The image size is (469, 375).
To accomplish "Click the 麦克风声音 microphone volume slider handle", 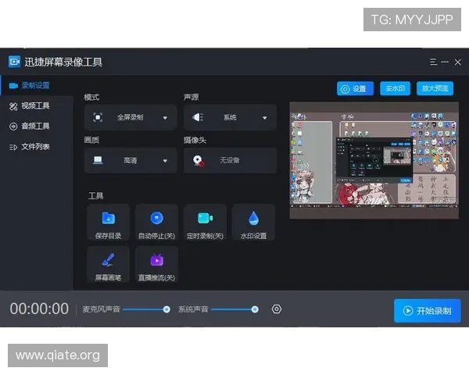I will [166, 309].
